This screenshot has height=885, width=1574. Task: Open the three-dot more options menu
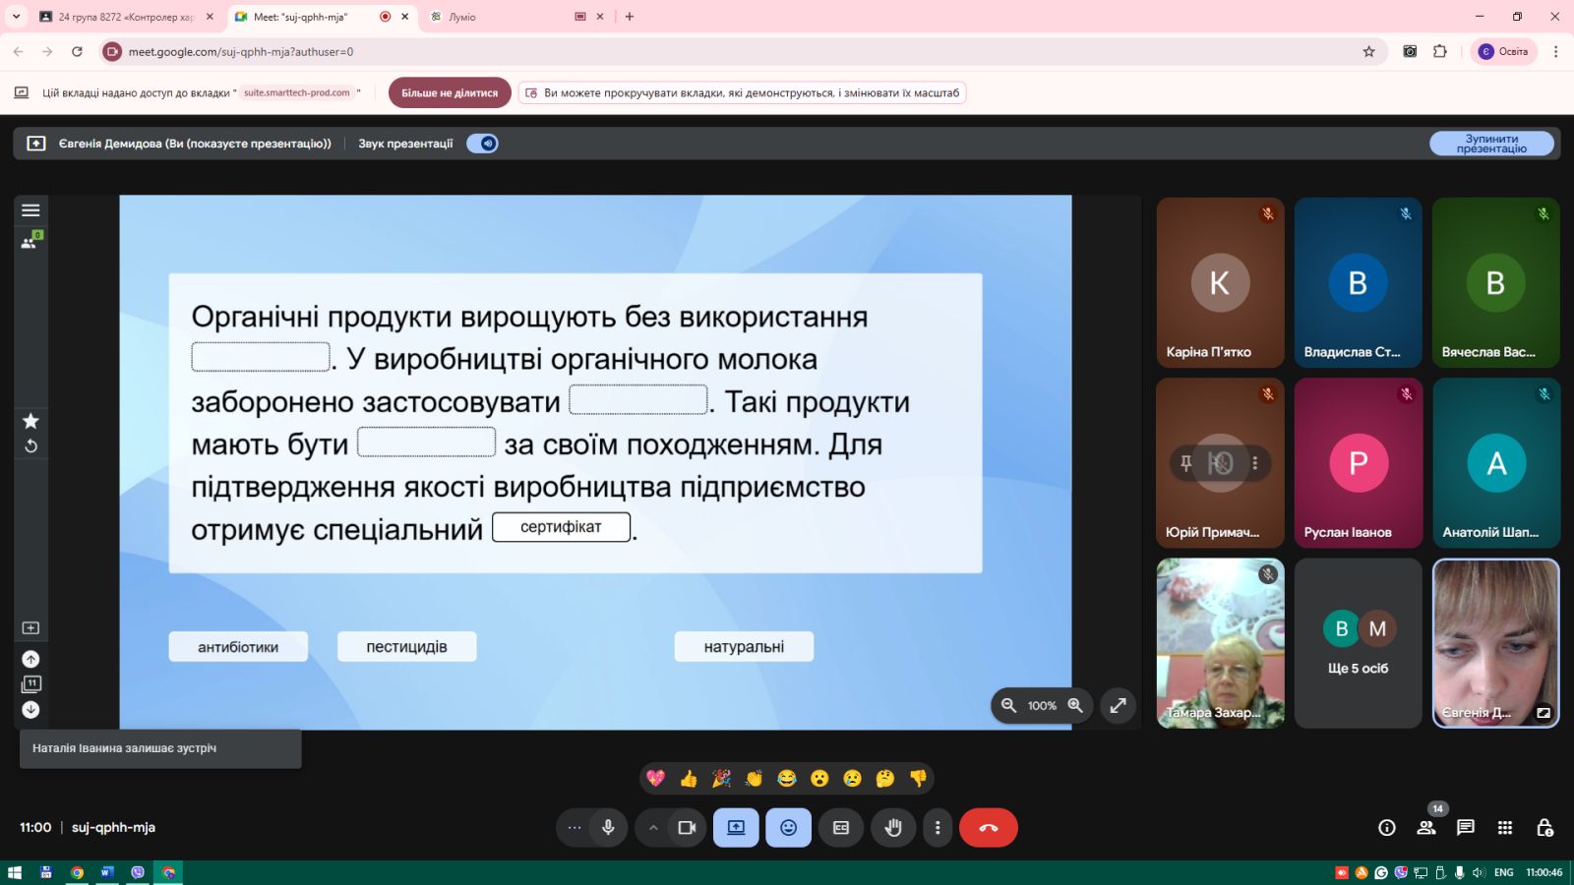tap(937, 828)
